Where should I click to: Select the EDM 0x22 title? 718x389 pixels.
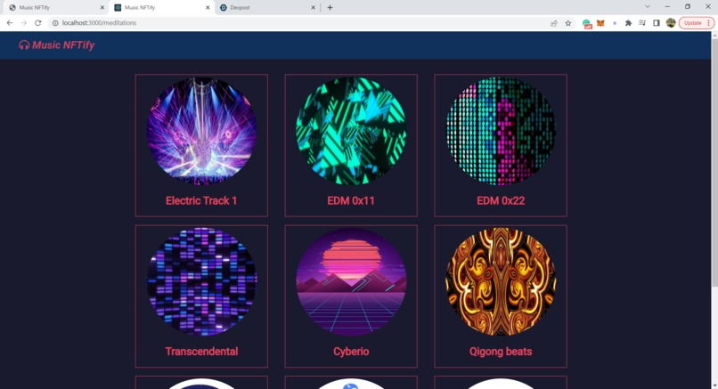click(x=501, y=200)
